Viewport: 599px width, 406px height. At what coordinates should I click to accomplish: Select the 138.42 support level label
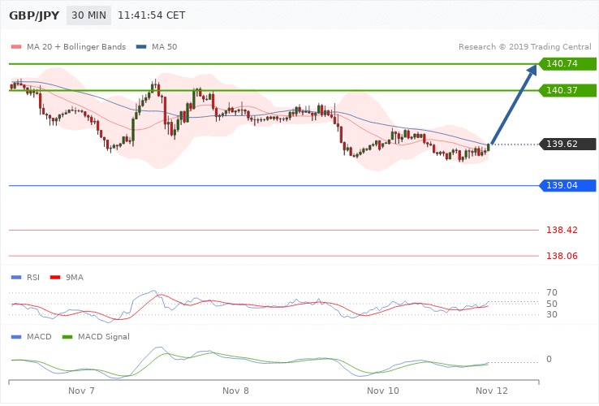click(562, 231)
